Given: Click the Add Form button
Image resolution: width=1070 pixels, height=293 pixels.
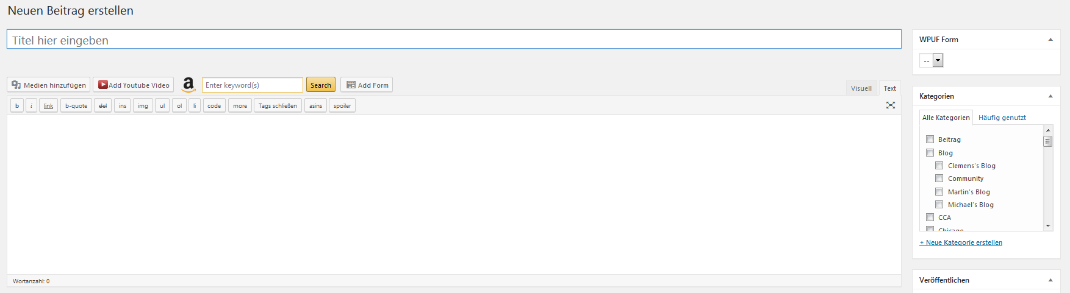Looking at the screenshot, I should pos(367,85).
